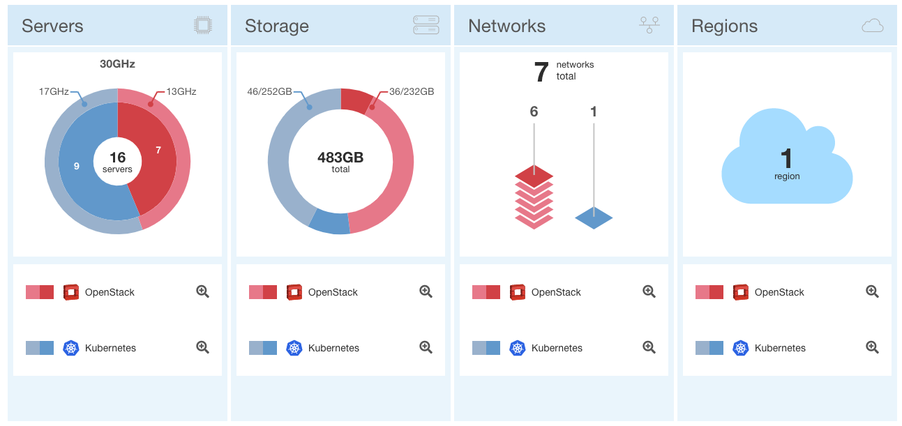Screen dimensions: 902x426
Task: Click the storage rack icon in Storage header
Action: [x=426, y=26]
